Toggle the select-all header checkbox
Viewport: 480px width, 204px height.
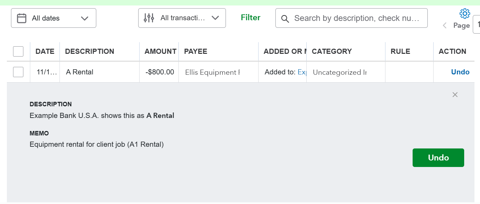[x=18, y=51]
